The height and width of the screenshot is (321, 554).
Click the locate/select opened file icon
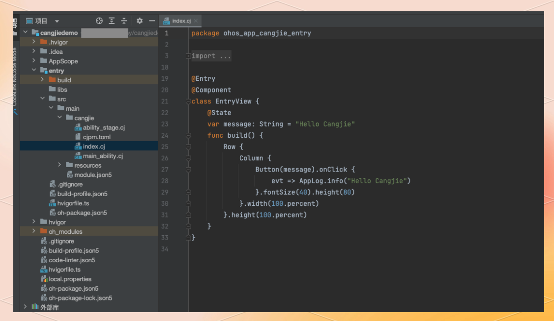click(x=99, y=21)
